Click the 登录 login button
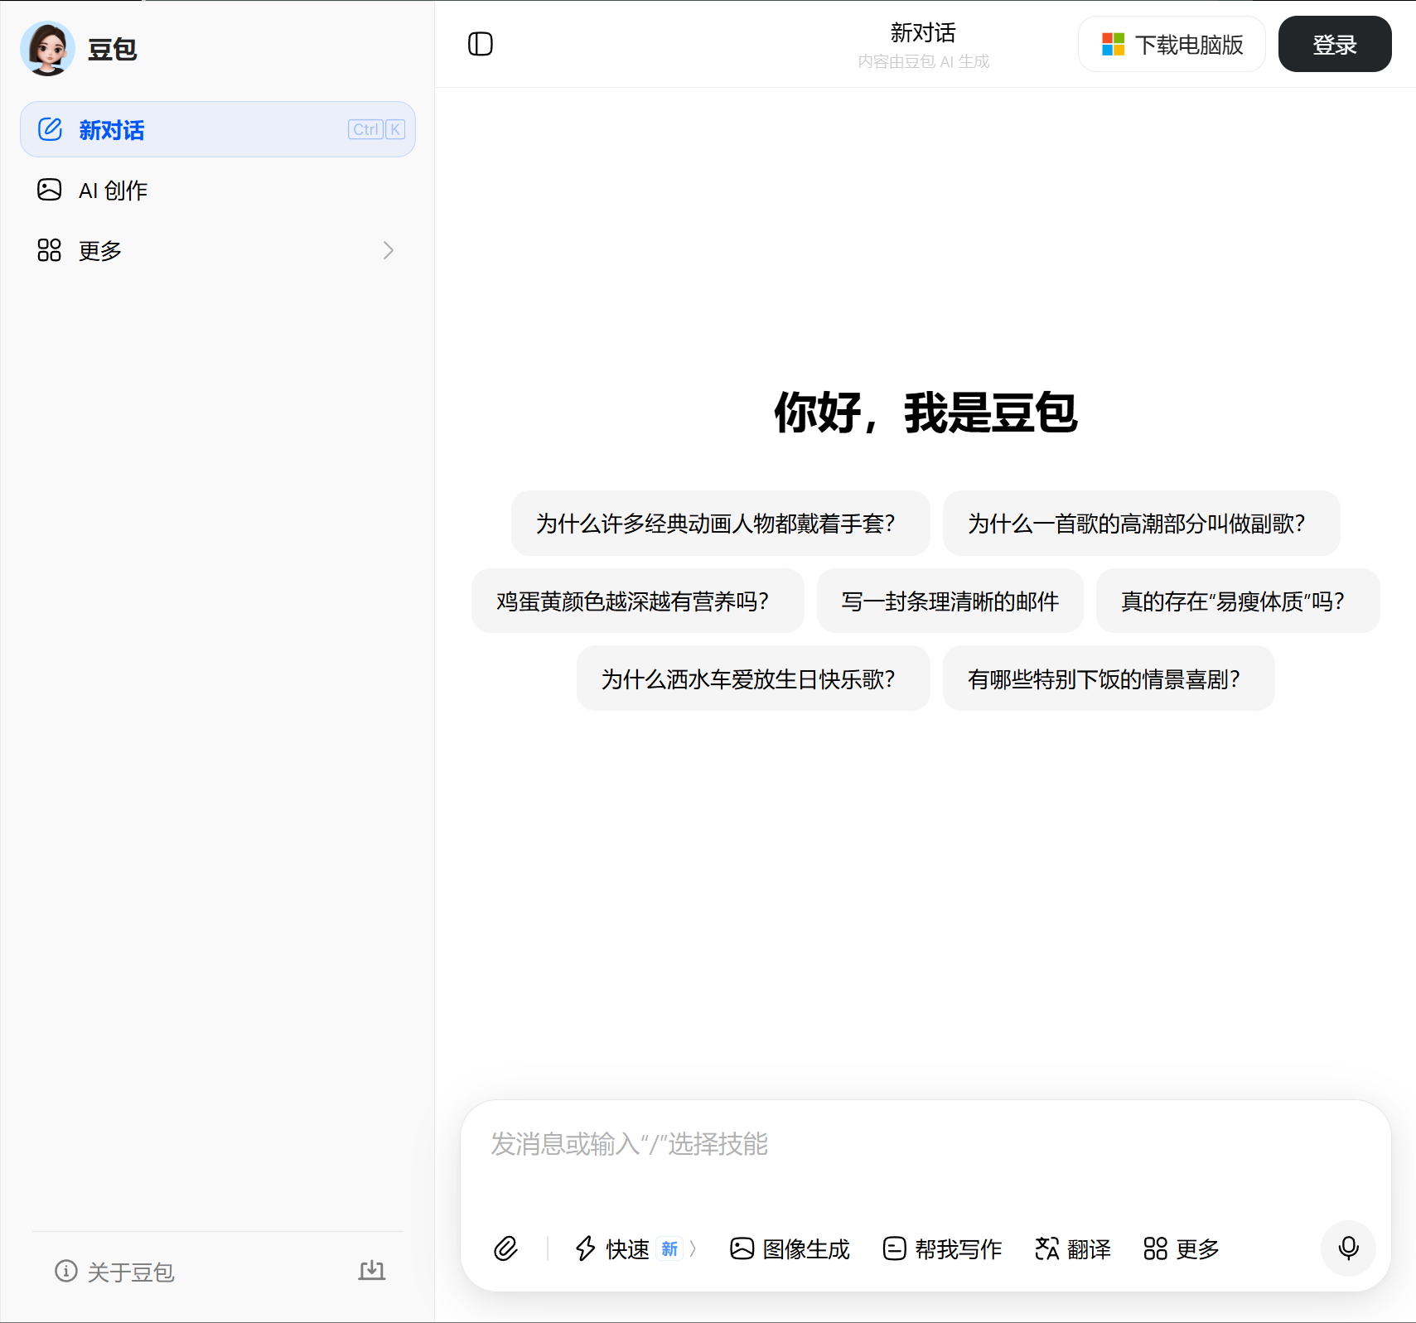This screenshot has height=1323, width=1416. pyautogui.click(x=1334, y=45)
